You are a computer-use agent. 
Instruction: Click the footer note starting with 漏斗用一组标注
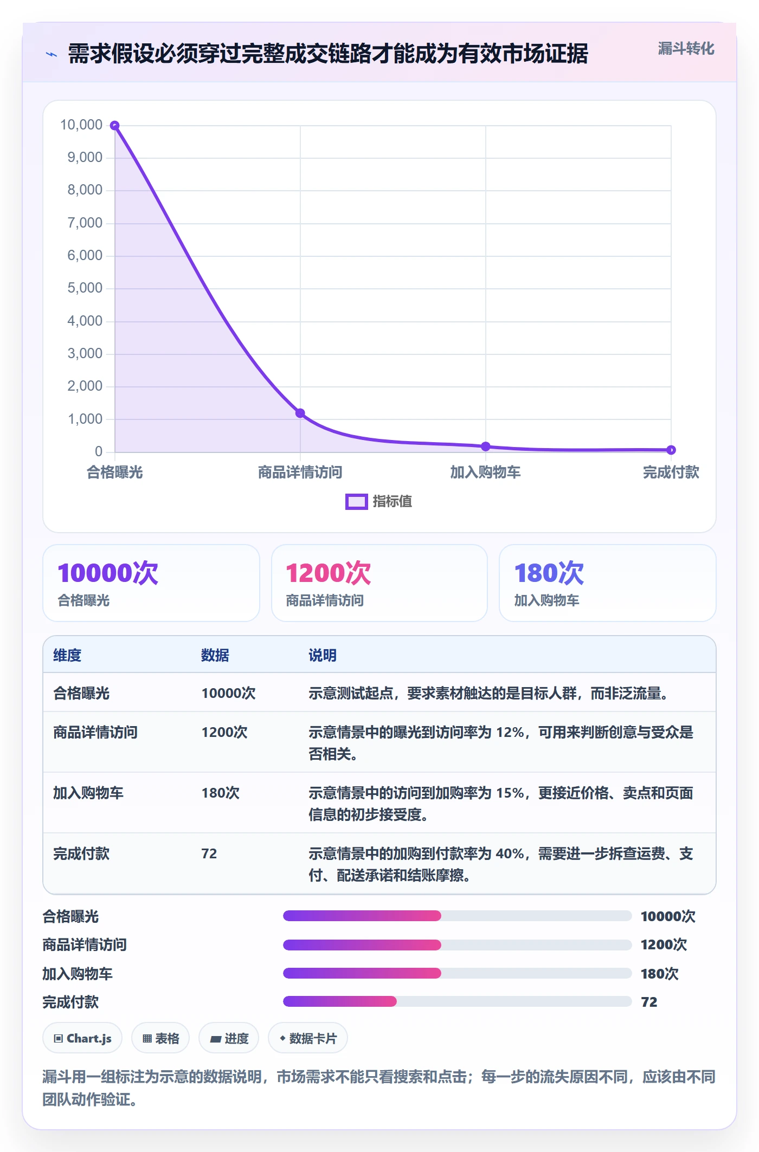tap(379, 1088)
